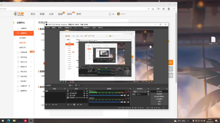Expand the 商业活动 sidebar section
This screenshot has width=220, height=123.
coord(31,72)
